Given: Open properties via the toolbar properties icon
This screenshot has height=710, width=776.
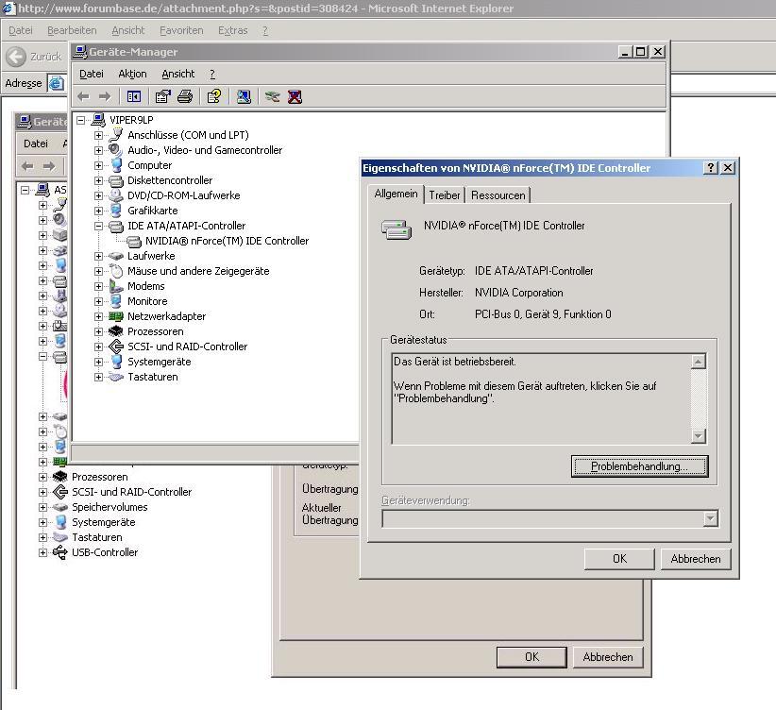Looking at the screenshot, I should coord(162,96).
